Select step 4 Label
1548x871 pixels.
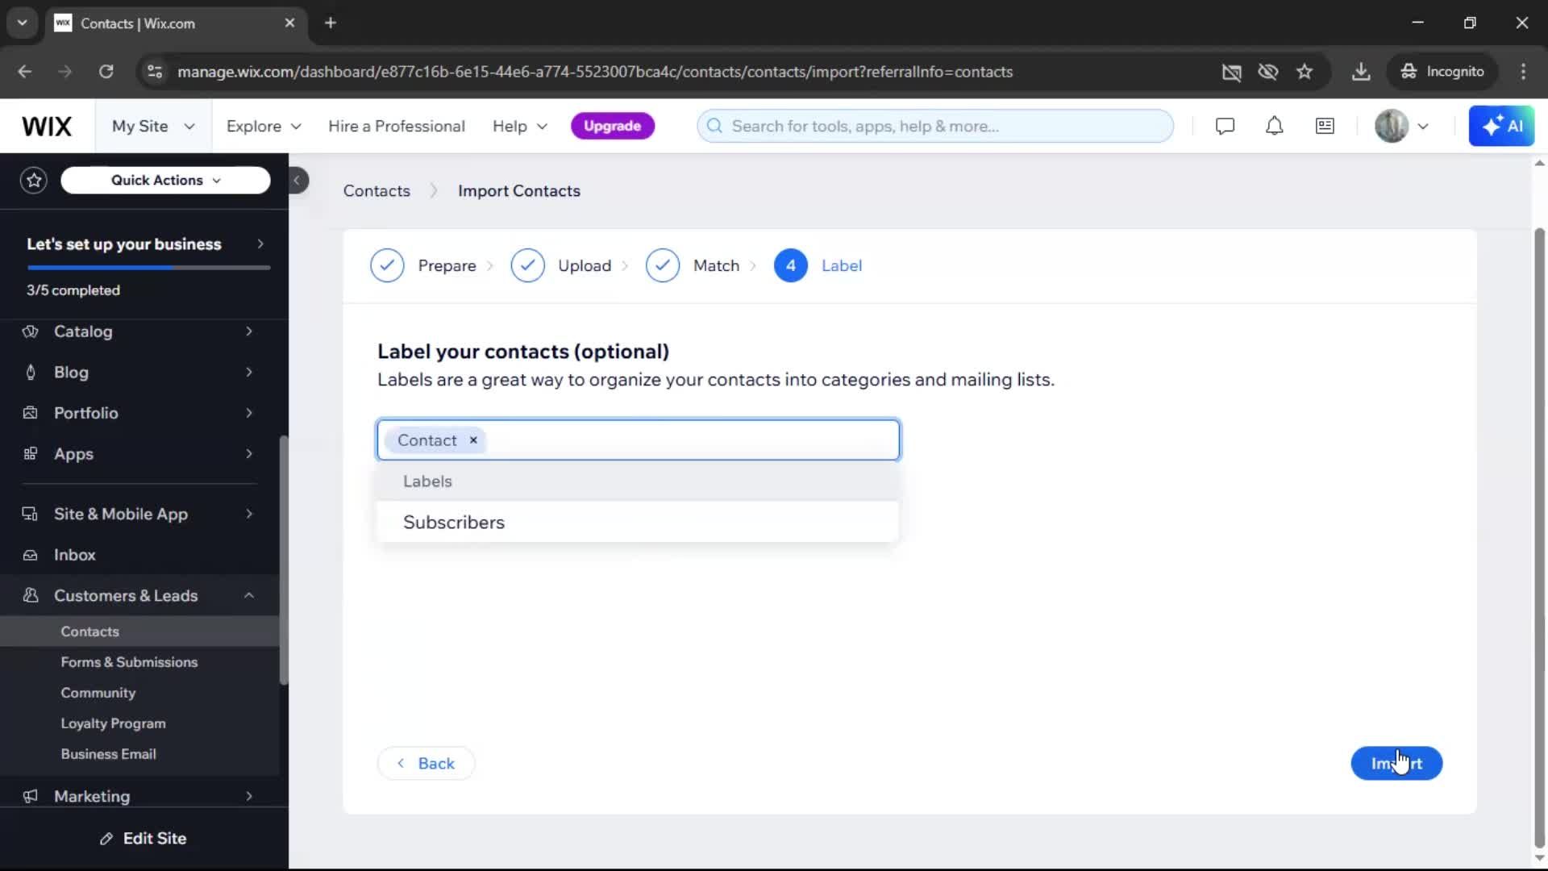point(818,265)
